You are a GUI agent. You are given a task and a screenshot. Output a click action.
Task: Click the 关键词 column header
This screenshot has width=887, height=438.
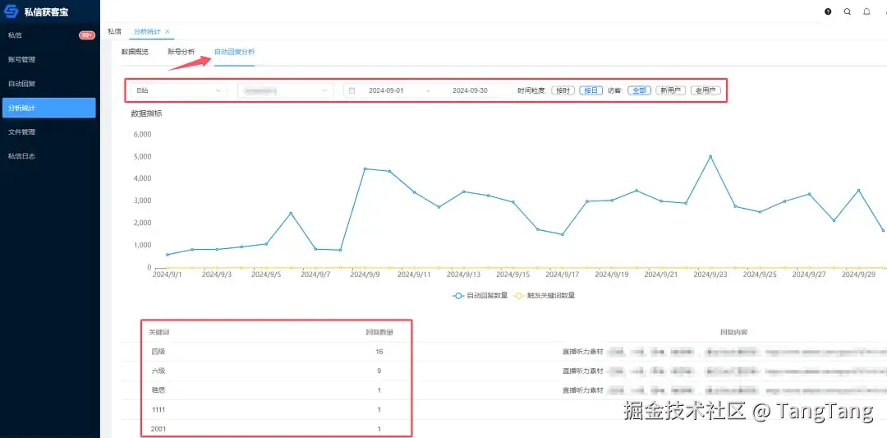point(159,332)
